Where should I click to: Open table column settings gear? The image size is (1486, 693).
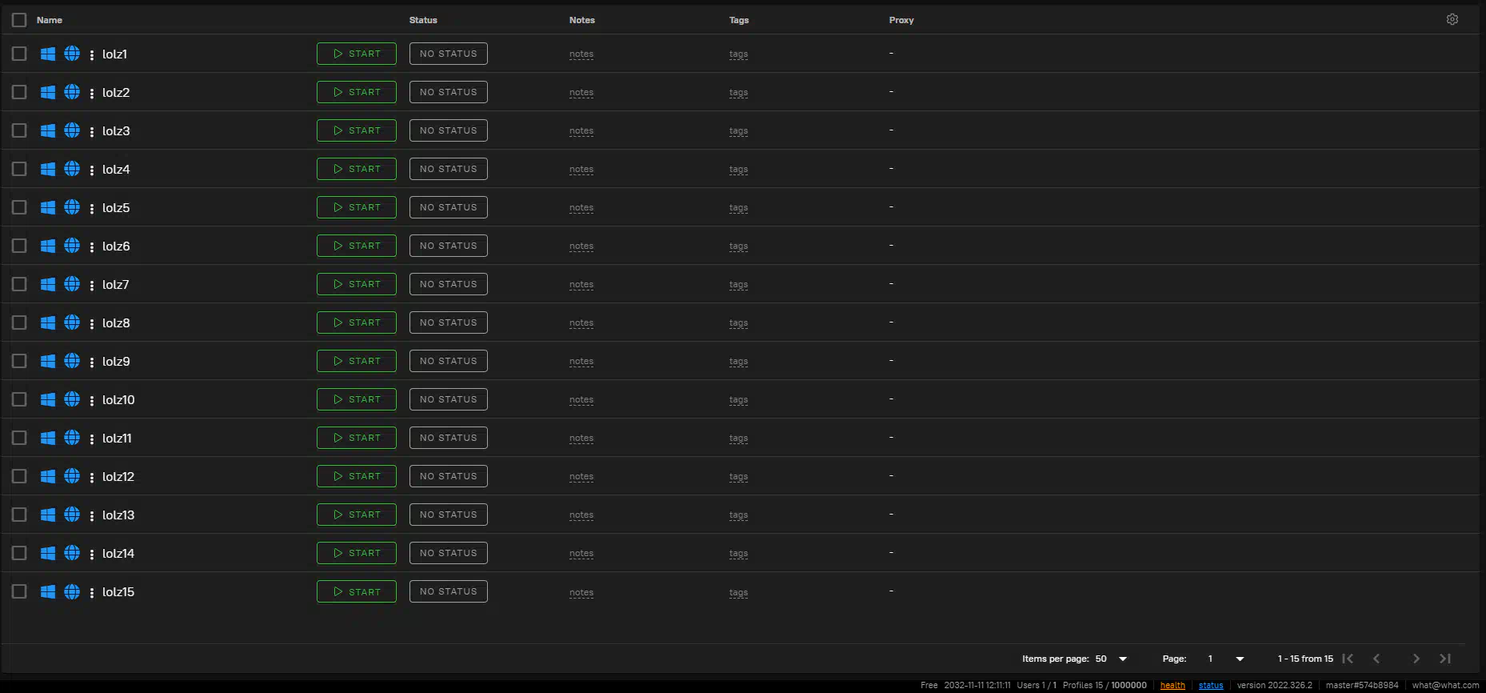[1452, 19]
